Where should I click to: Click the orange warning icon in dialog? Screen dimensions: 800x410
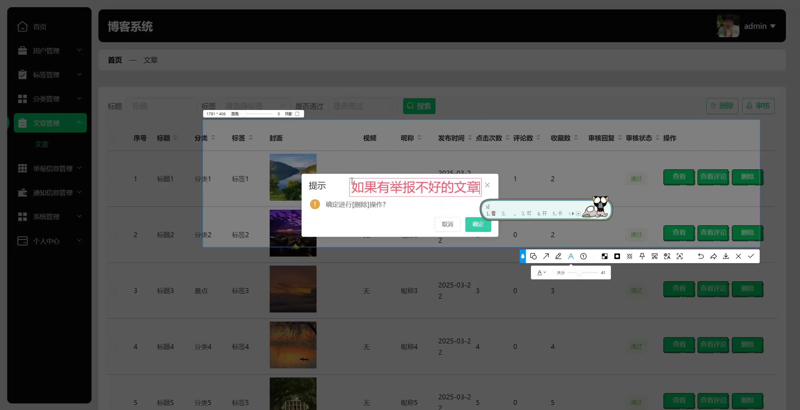315,204
